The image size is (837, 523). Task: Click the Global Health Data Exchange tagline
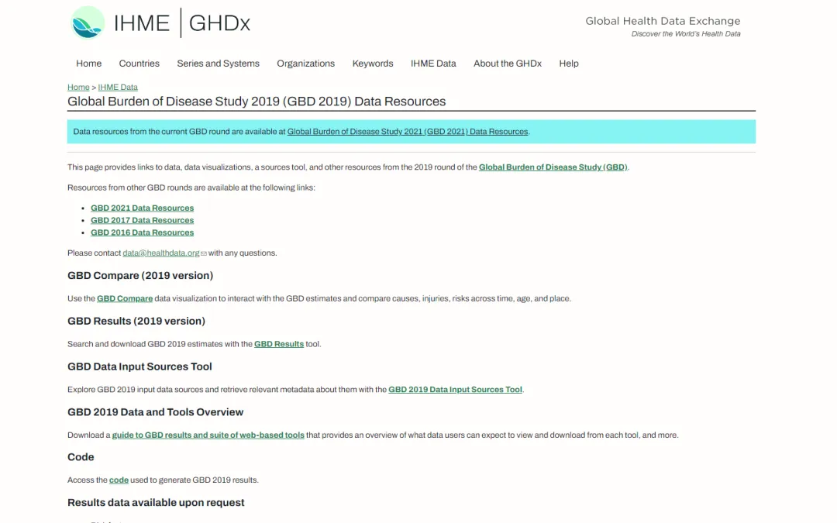(663, 21)
